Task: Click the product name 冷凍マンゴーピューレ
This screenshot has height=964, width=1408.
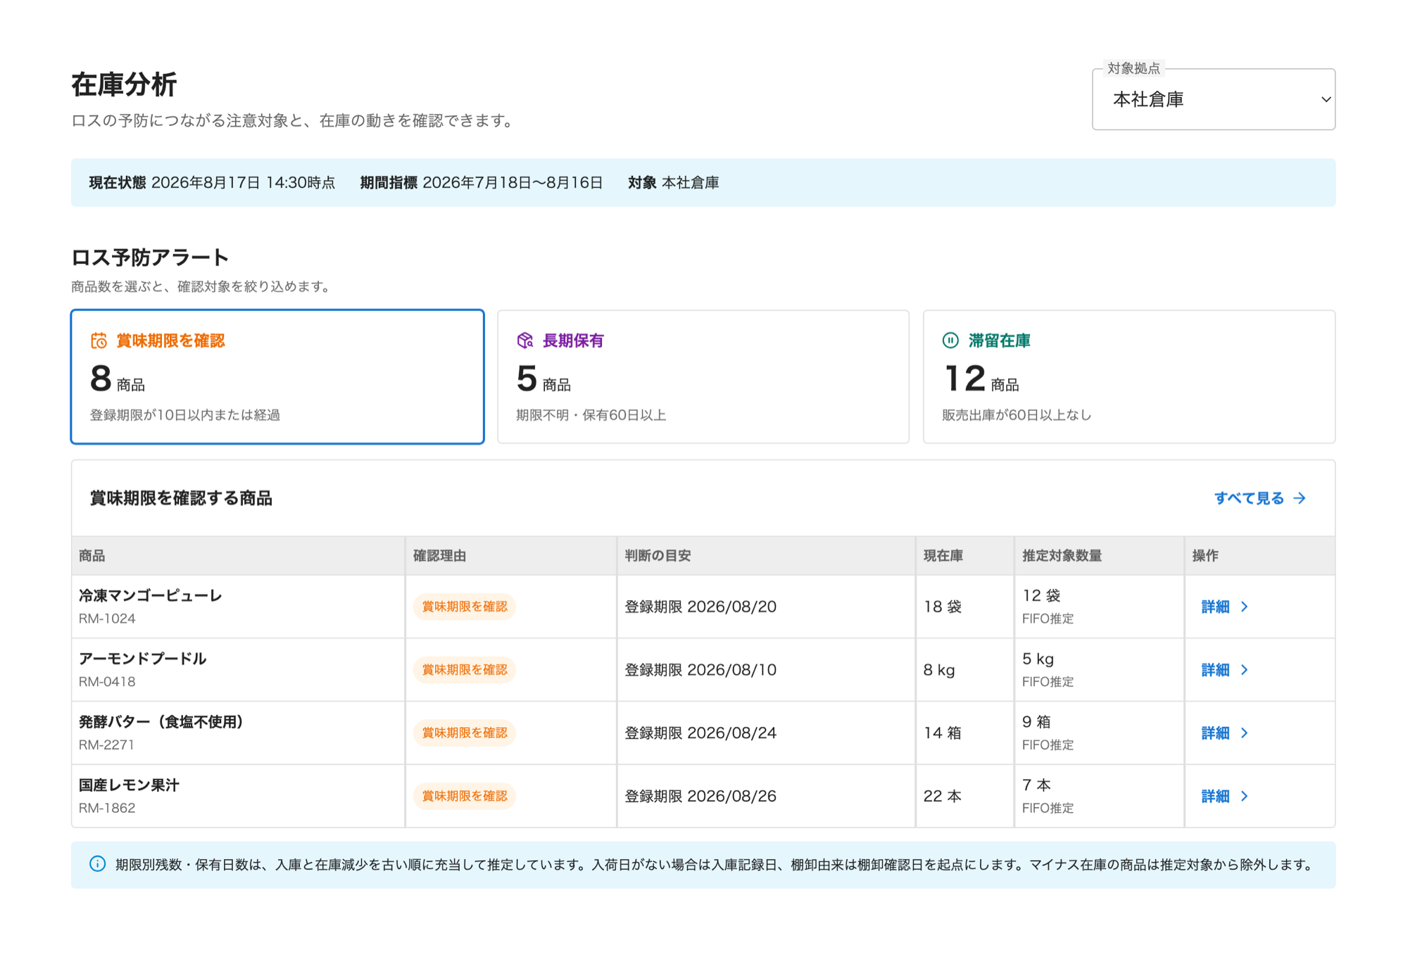Action: [150, 596]
